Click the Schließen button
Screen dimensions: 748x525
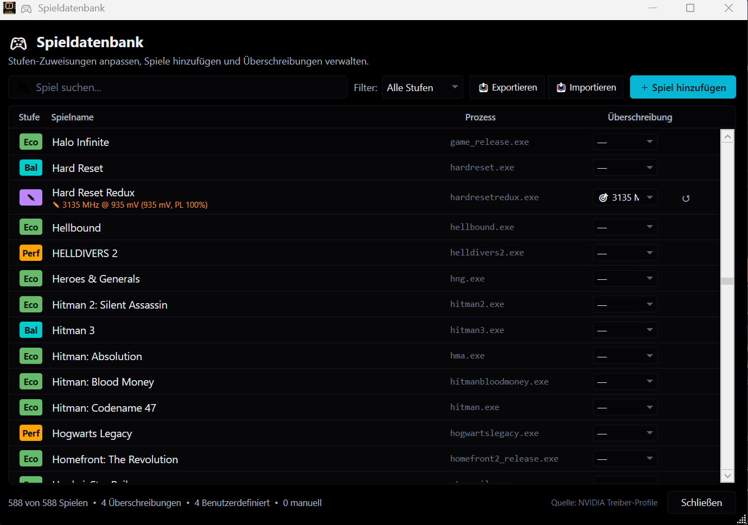[x=701, y=502]
